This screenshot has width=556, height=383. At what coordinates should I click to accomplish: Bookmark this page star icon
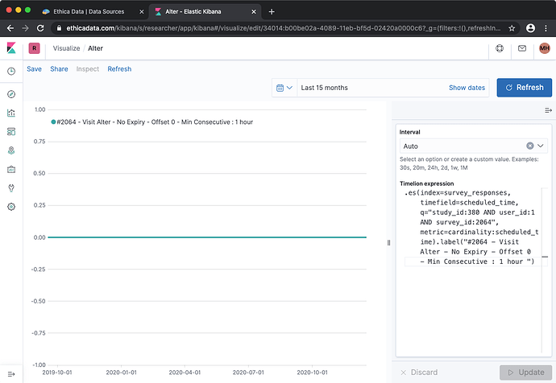click(x=512, y=28)
